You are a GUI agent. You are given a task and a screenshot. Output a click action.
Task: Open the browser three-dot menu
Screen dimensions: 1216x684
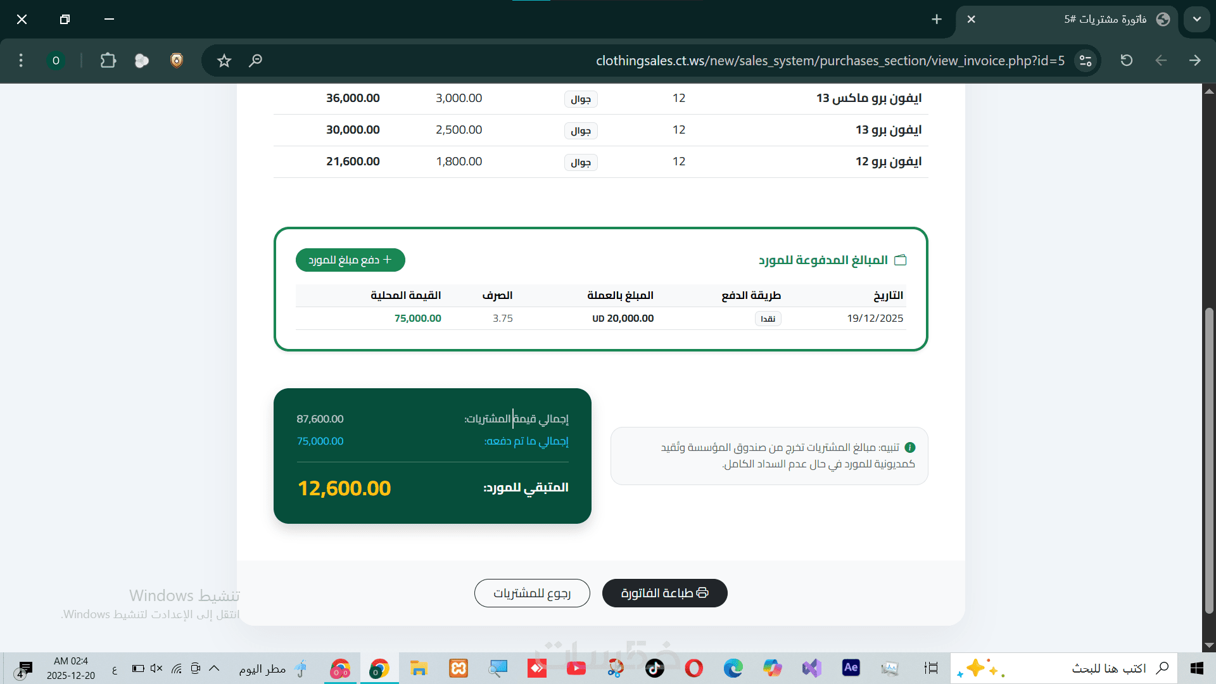pos(21,61)
